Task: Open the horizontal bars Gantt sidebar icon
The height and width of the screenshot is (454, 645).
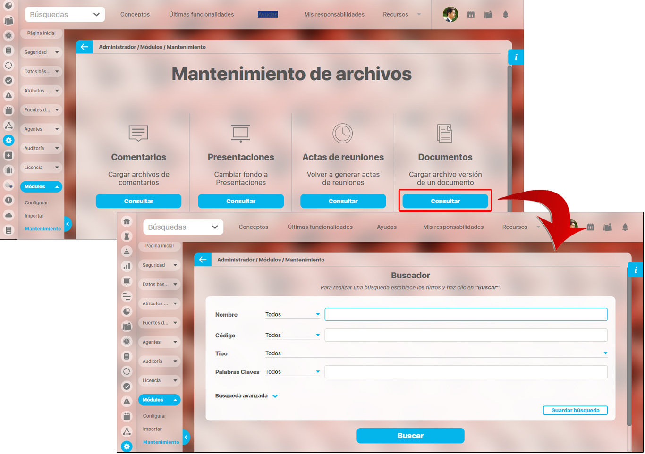Action: click(127, 296)
